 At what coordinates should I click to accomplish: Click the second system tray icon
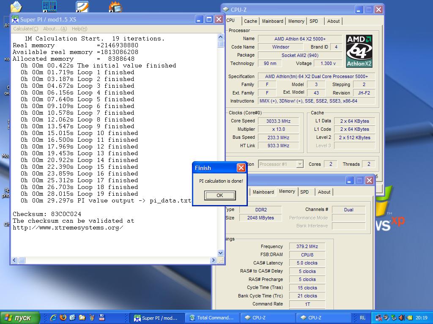(386, 318)
